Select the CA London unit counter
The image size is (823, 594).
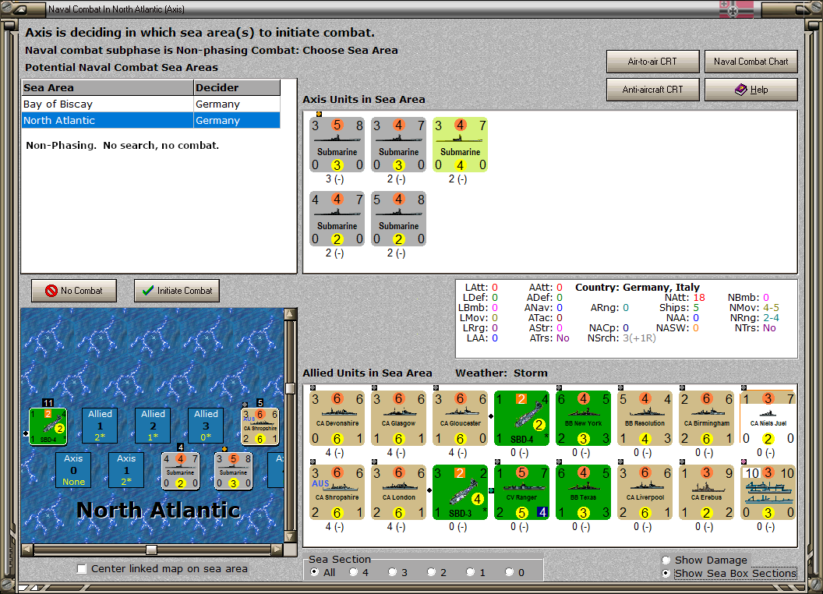point(398,492)
